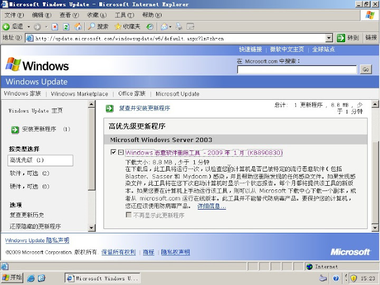Click the 详细信息 link

click(212, 206)
